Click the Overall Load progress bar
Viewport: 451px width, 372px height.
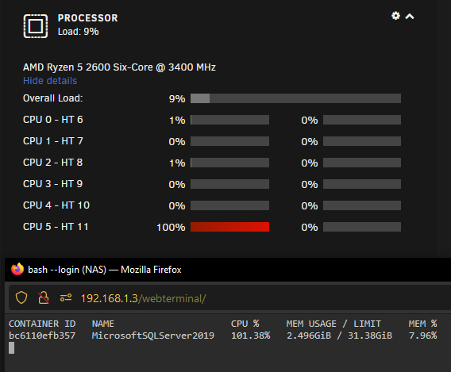(x=295, y=98)
